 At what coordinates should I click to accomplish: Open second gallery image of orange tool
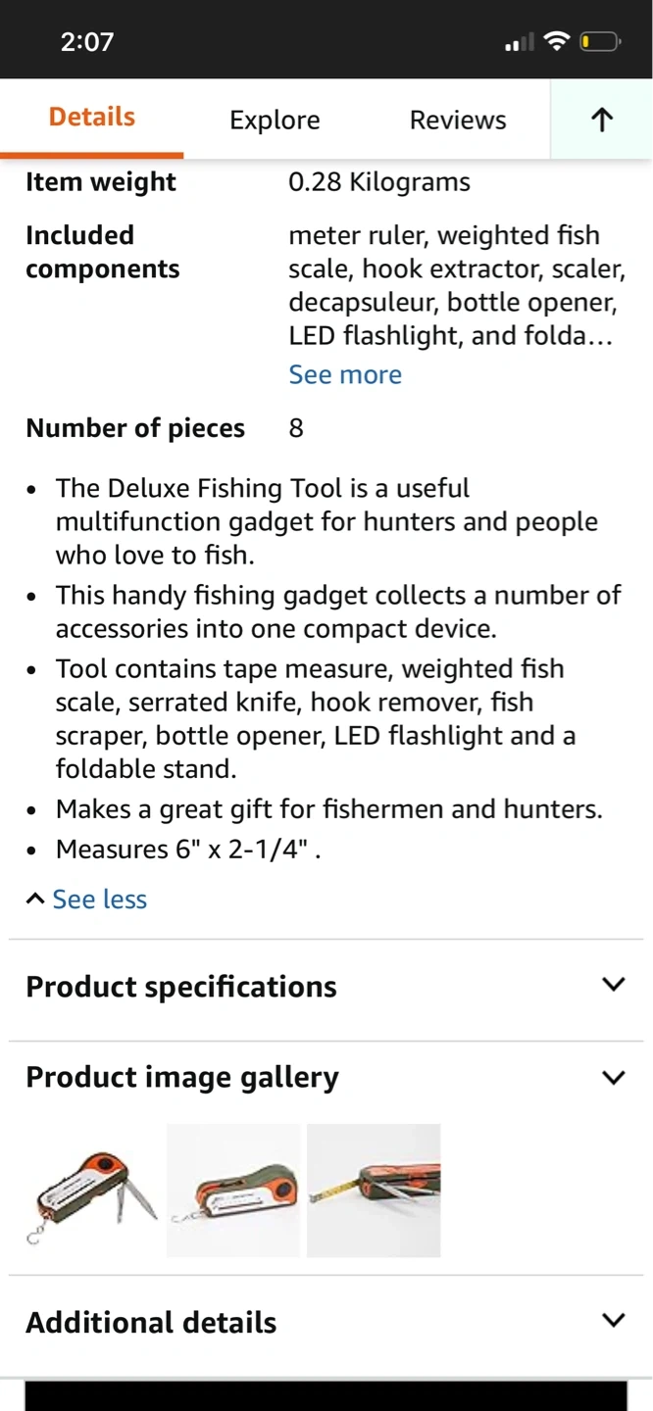[233, 1191]
